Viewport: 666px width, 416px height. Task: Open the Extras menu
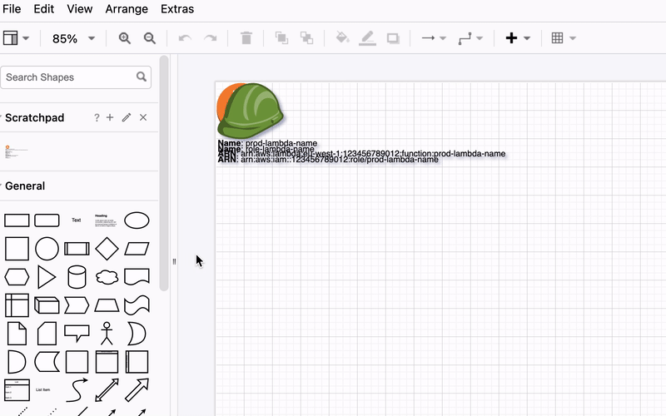pos(177,9)
